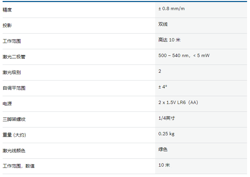Click the 投影 row label

click(7, 25)
